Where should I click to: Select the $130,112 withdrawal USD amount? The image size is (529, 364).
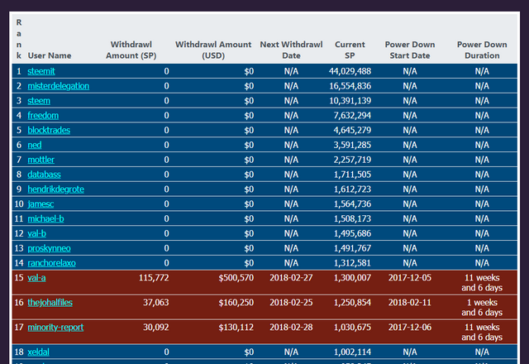[236, 328]
